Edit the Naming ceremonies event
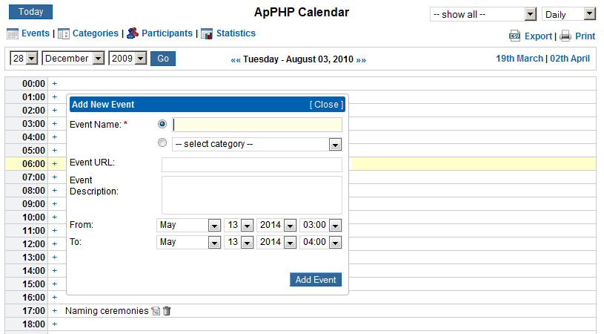 156,311
